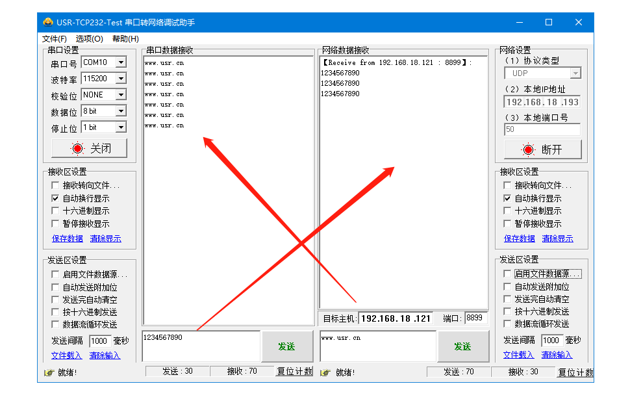The width and height of the screenshot is (617, 412).
Task: Click the 断开 network disconnect button
Action: [542, 149]
